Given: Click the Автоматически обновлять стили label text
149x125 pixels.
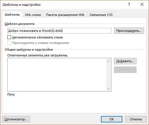Looking at the screenshot, I should (37, 37).
